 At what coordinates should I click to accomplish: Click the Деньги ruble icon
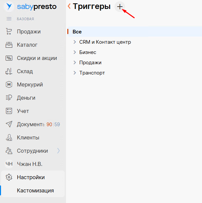[9, 98]
